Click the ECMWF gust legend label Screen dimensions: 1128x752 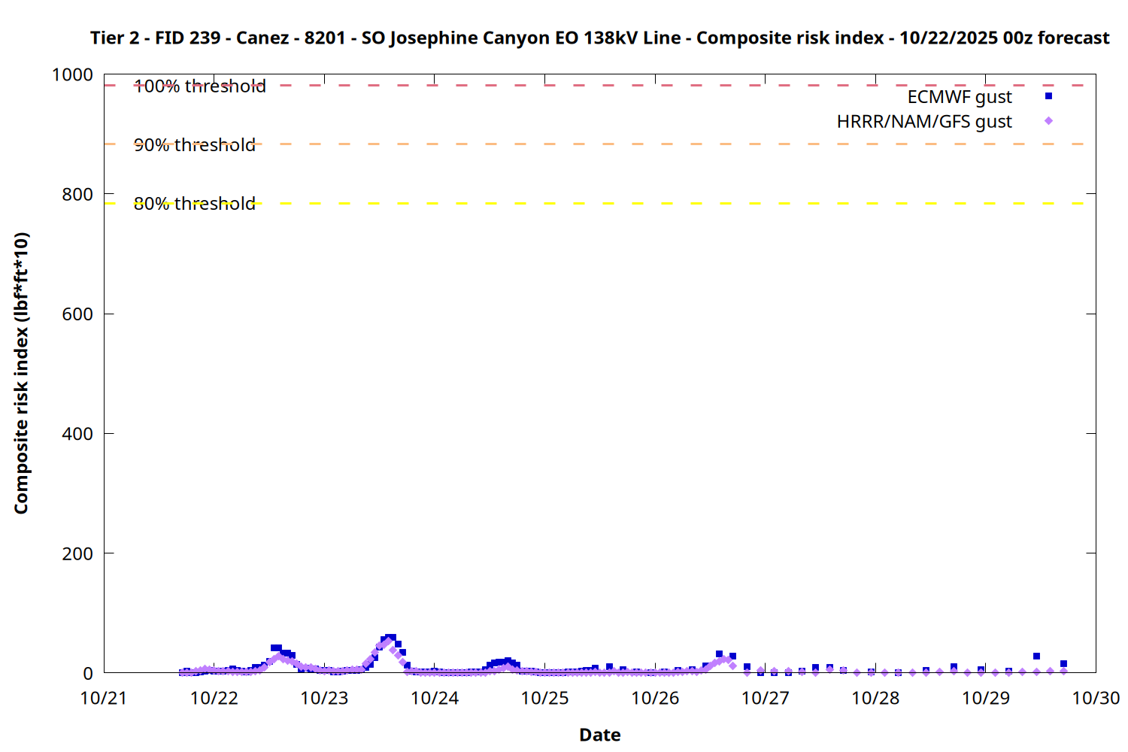coord(959,97)
